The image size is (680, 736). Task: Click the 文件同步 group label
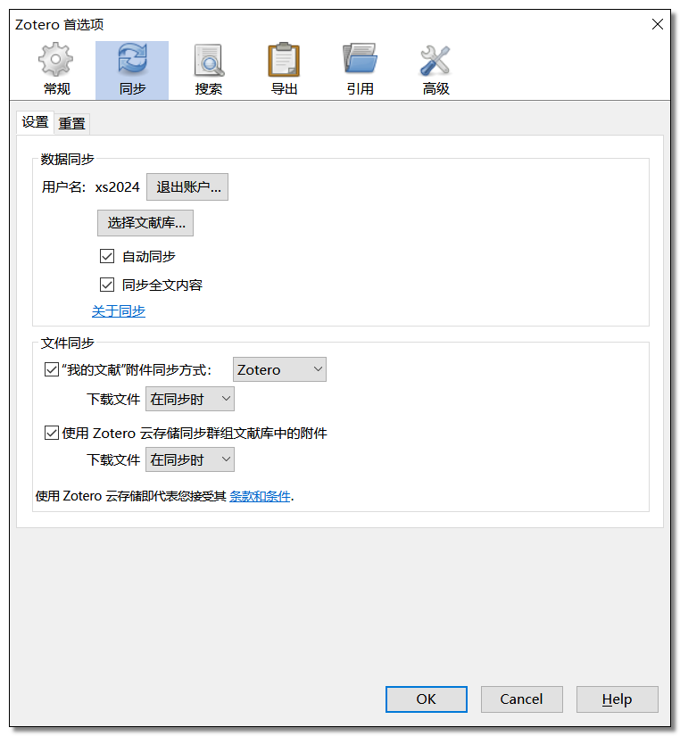[67, 343]
